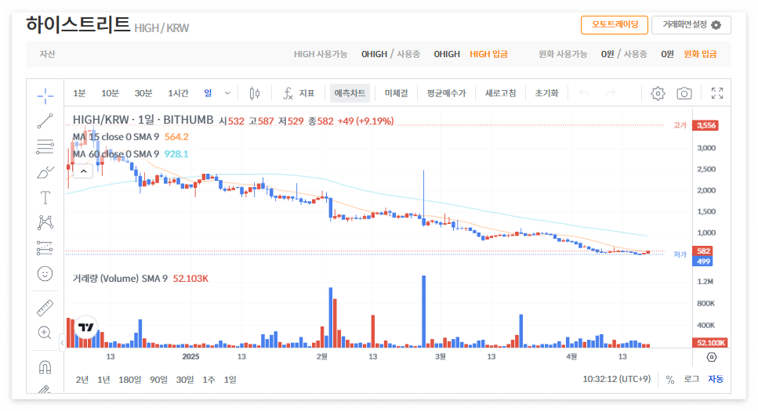Select the text annotation tool
This screenshot has width=758, height=411.
(x=45, y=197)
